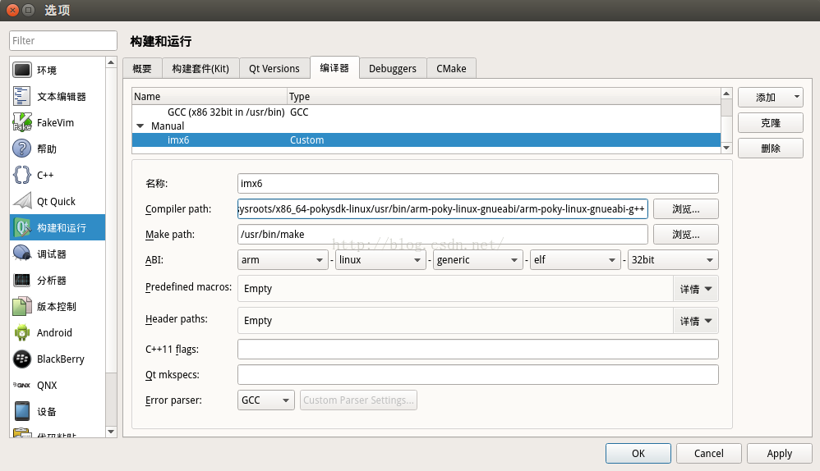Select the Android robot icon

(x=22, y=332)
